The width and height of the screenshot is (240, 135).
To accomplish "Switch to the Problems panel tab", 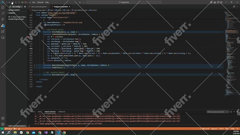I will [x=62, y=112].
